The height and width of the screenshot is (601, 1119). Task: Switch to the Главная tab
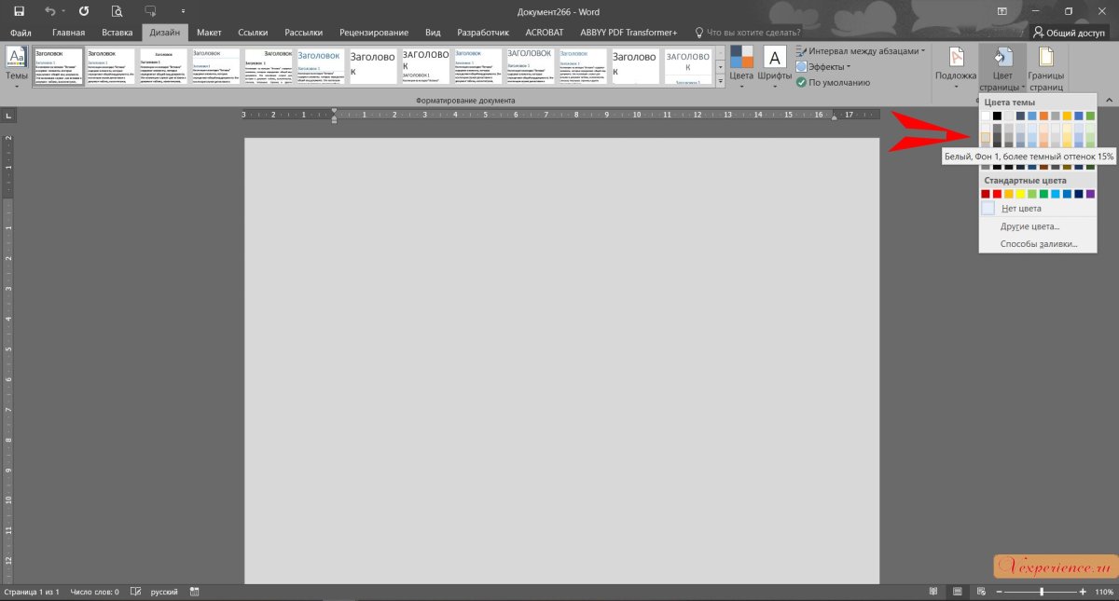coord(68,33)
